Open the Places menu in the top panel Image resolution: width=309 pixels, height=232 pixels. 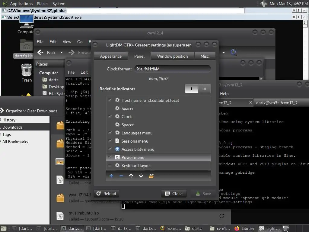click(x=42, y=4)
